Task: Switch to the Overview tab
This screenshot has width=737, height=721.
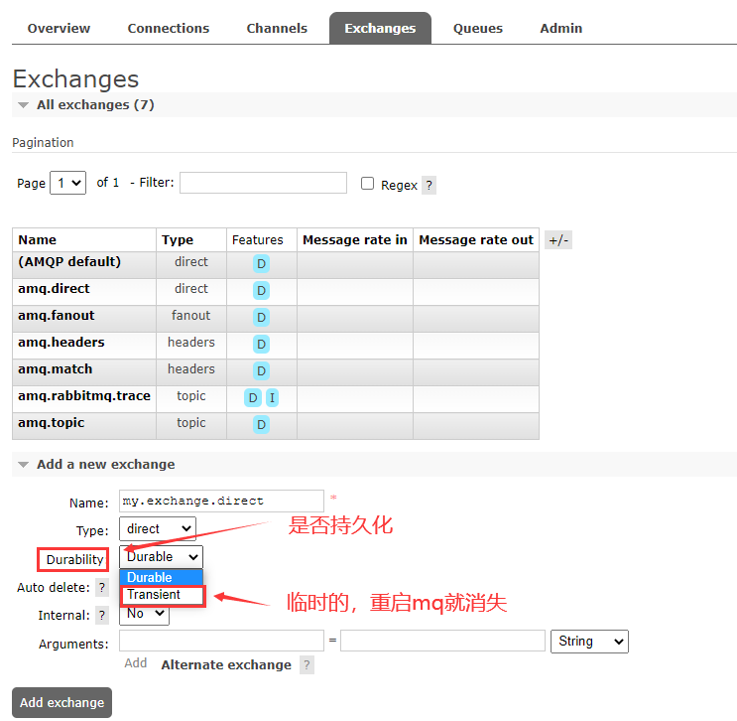Action: 59,28
